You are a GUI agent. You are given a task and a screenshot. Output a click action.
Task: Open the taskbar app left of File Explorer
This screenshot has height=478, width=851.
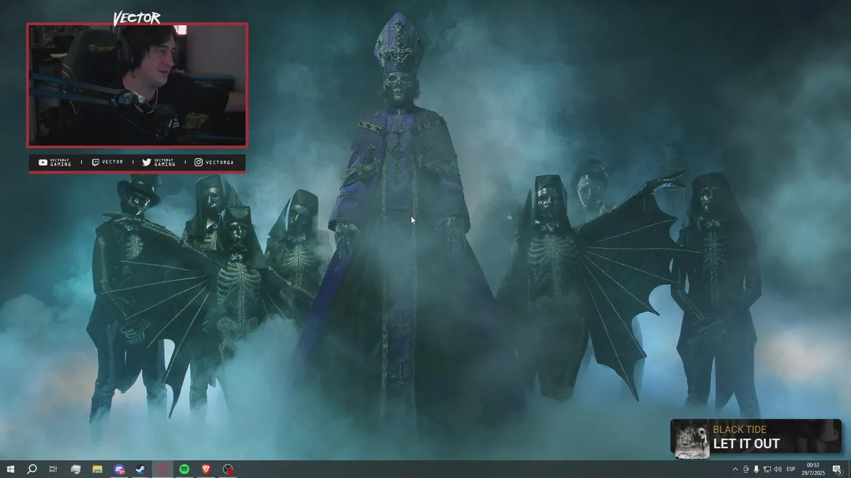coord(75,469)
